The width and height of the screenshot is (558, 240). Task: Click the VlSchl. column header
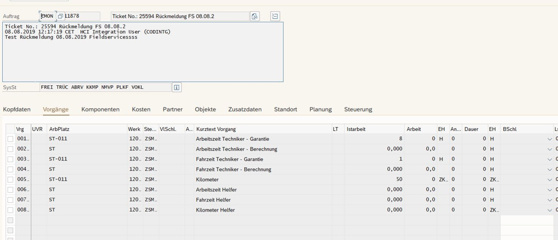tap(171, 129)
